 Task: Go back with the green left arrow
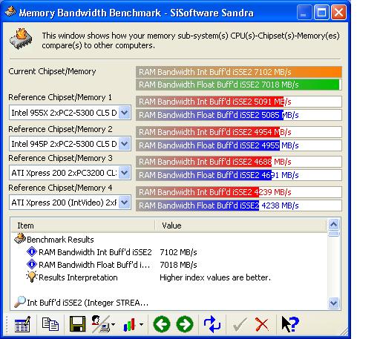click(x=162, y=324)
